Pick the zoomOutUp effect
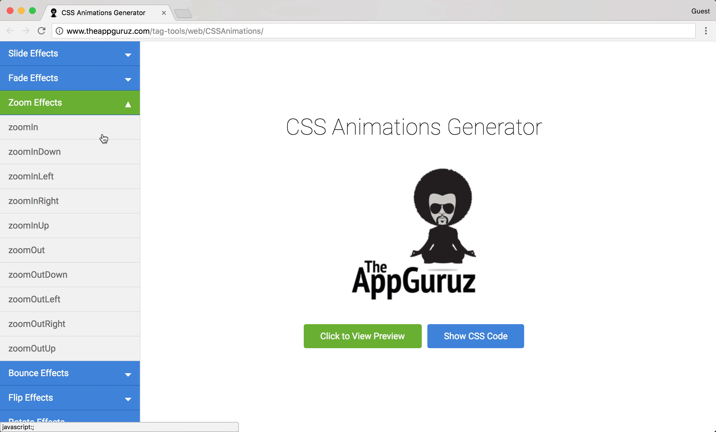This screenshot has width=716, height=432. [x=32, y=348]
